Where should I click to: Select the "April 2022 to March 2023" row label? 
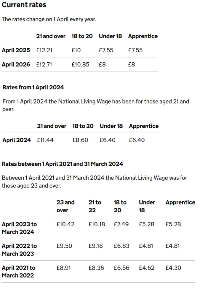[x=19, y=250]
